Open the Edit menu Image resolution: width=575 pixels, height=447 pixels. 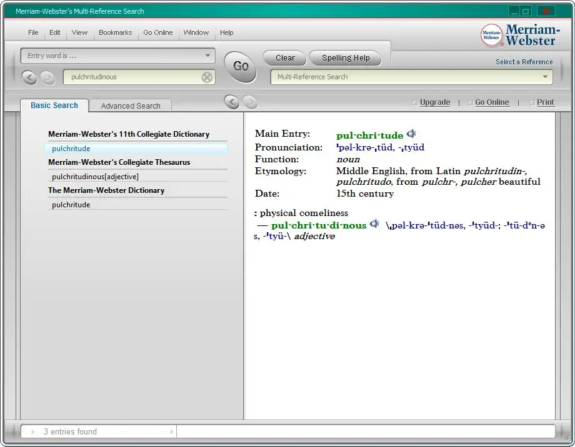(54, 32)
